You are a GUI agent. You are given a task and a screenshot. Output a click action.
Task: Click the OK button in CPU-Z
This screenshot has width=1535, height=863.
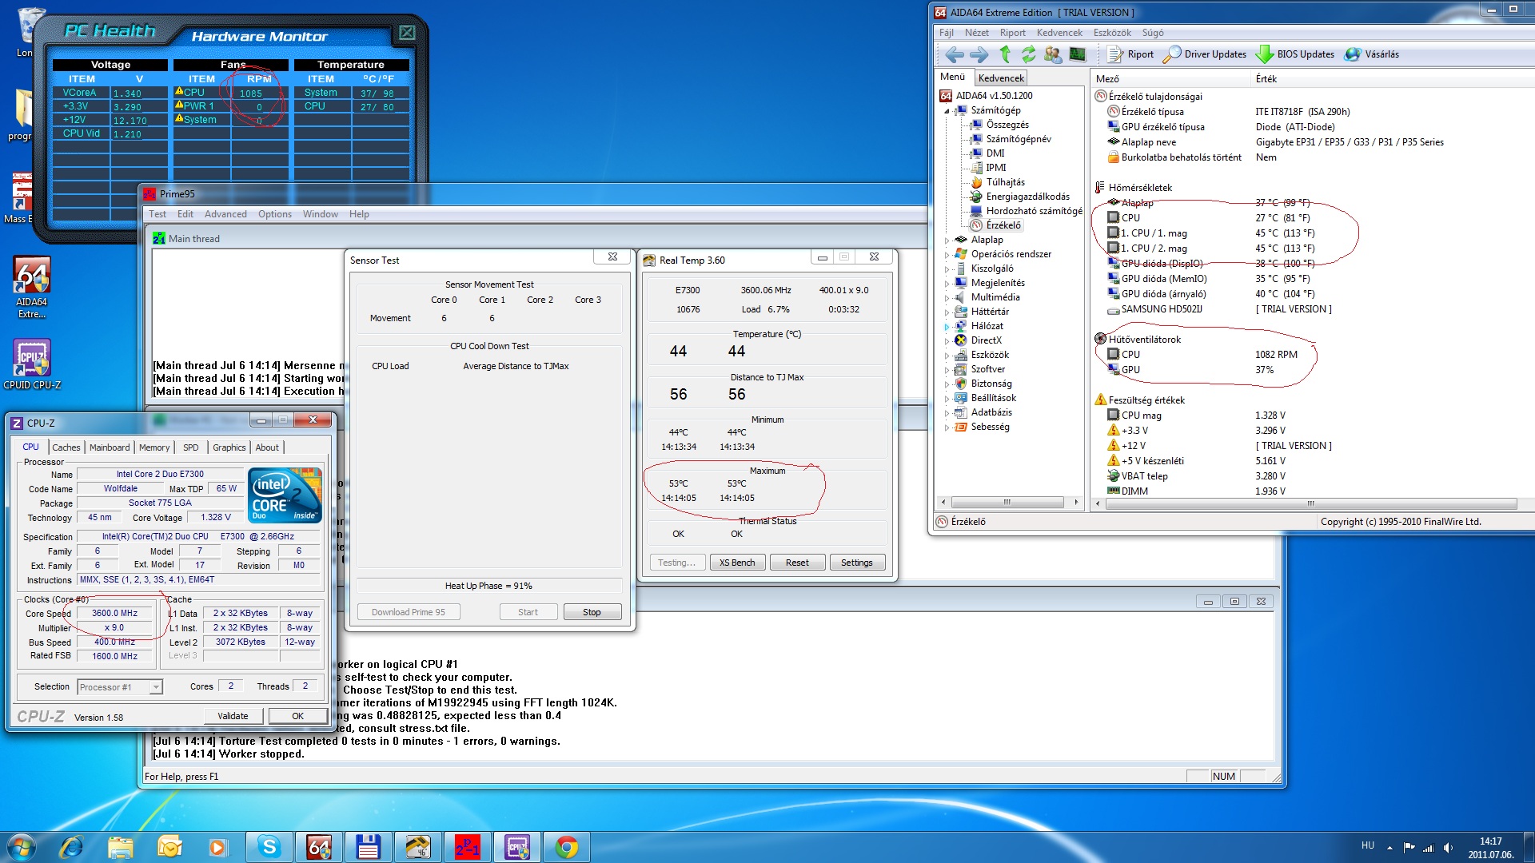coord(297,716)
